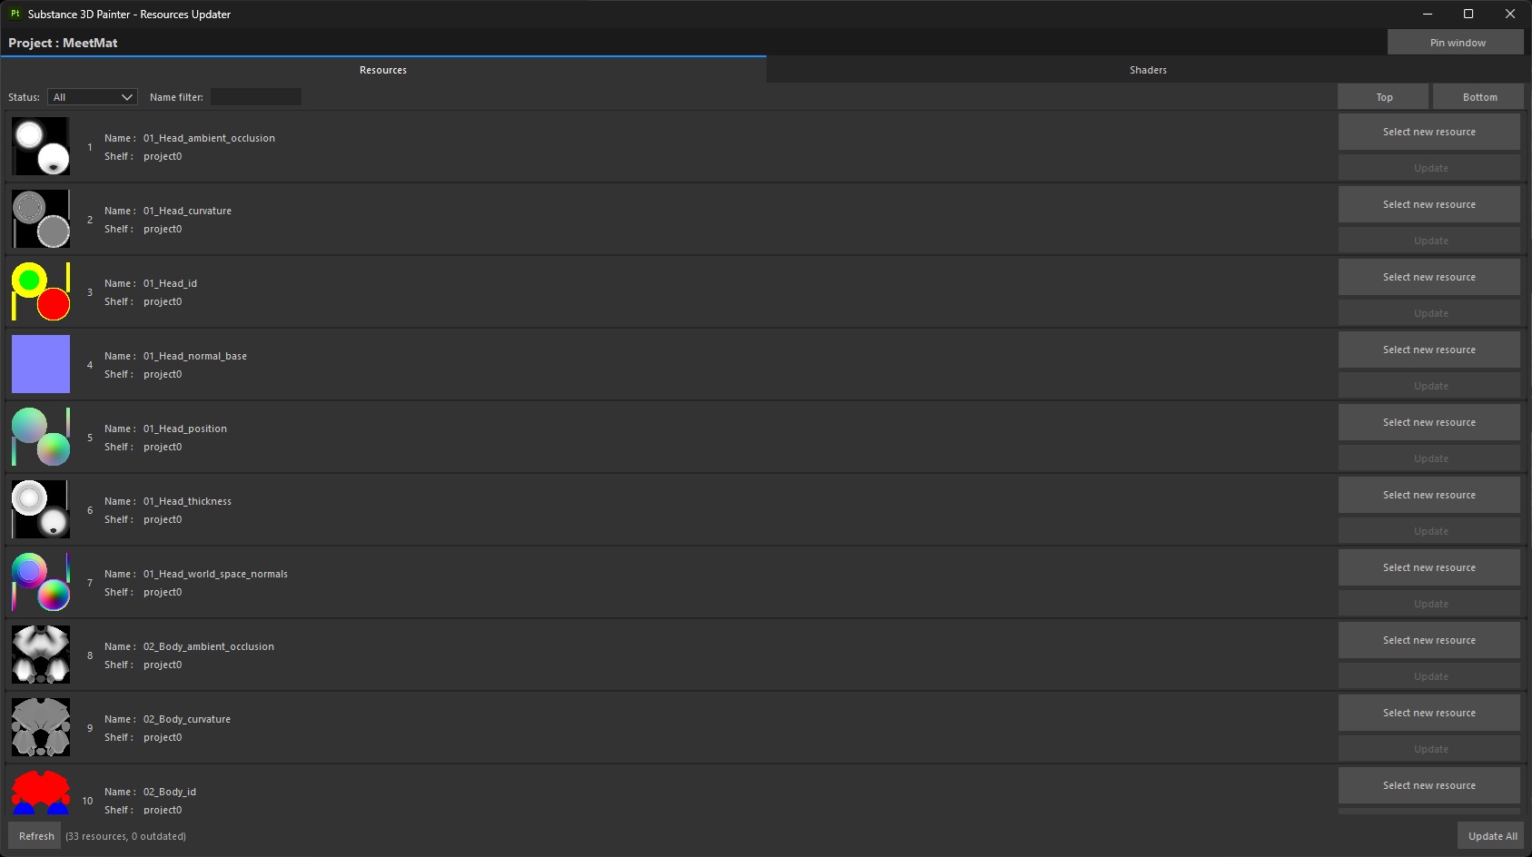This screenshot has height=857, width=1532.
Task: Click the Refresh button
Action: (x=35, y=836)
